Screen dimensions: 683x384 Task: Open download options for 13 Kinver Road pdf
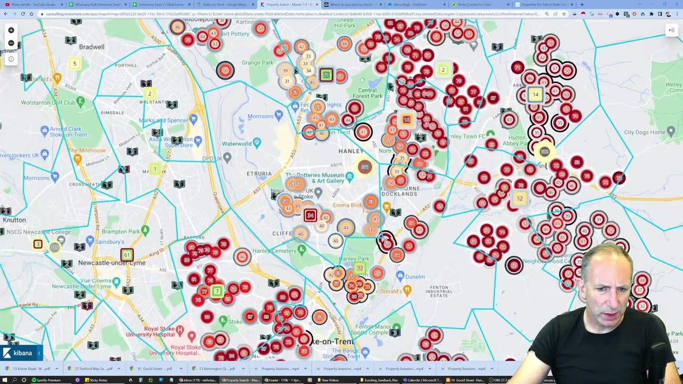[55, 369]
